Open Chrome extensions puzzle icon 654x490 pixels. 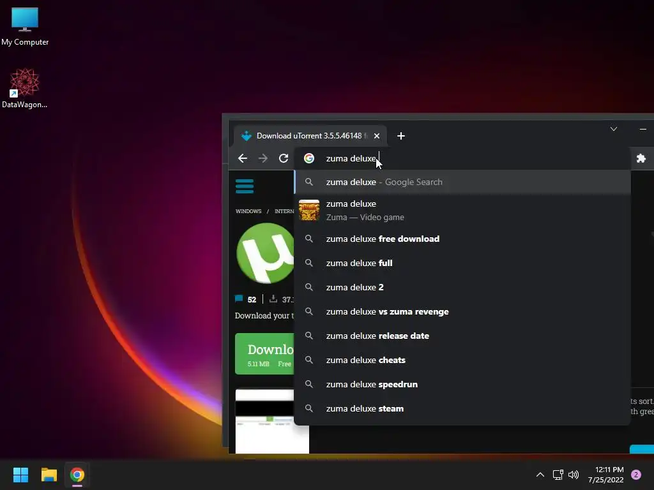641,158
